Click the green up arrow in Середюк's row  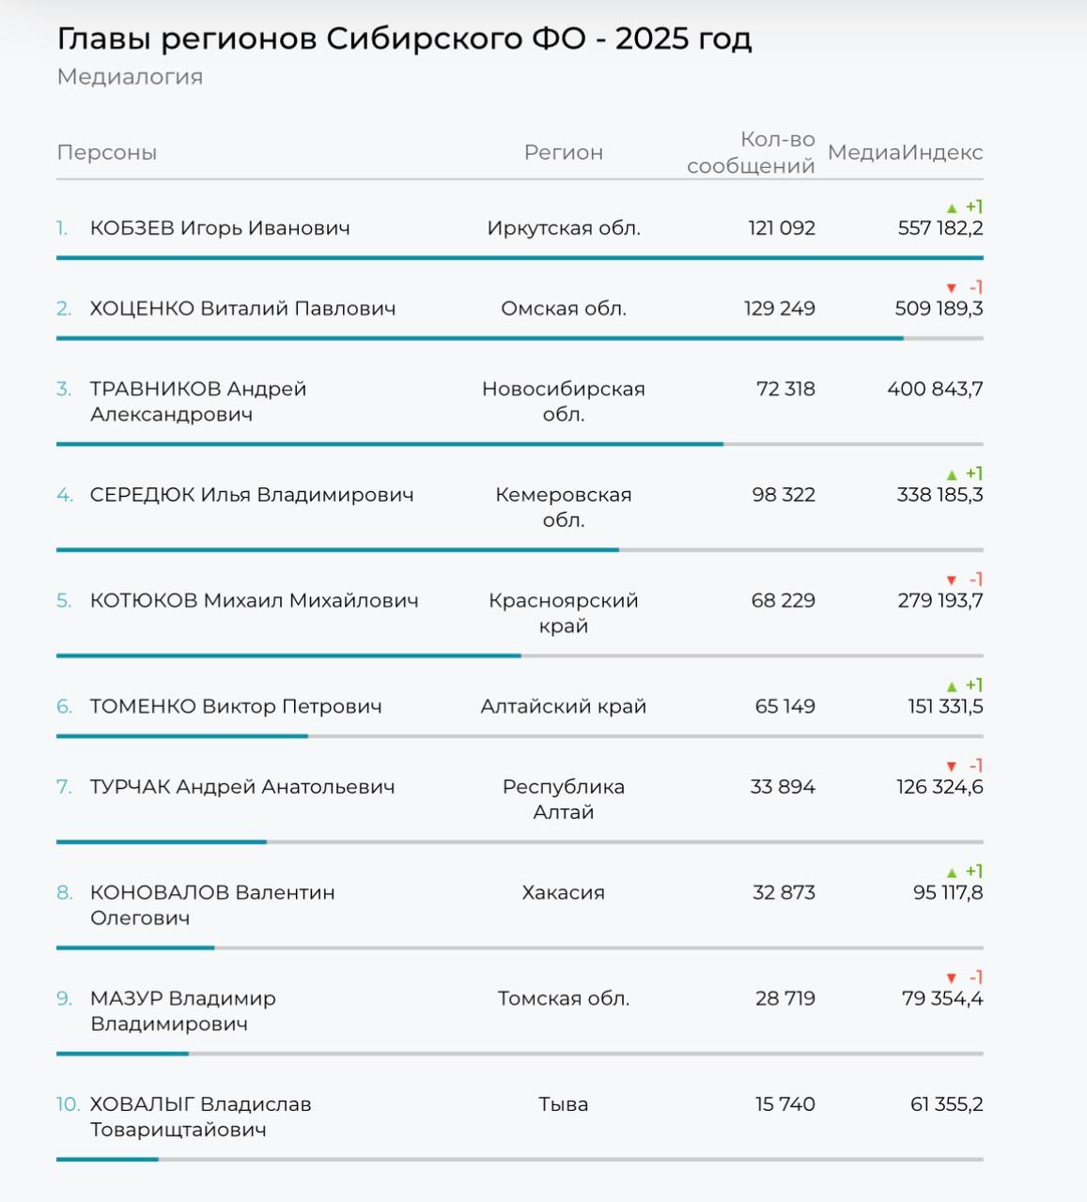(x=952, y=474)
